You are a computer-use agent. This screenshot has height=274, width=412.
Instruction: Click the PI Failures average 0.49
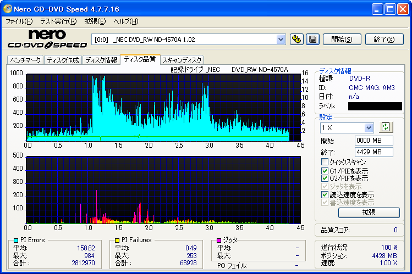click(191, 248)
